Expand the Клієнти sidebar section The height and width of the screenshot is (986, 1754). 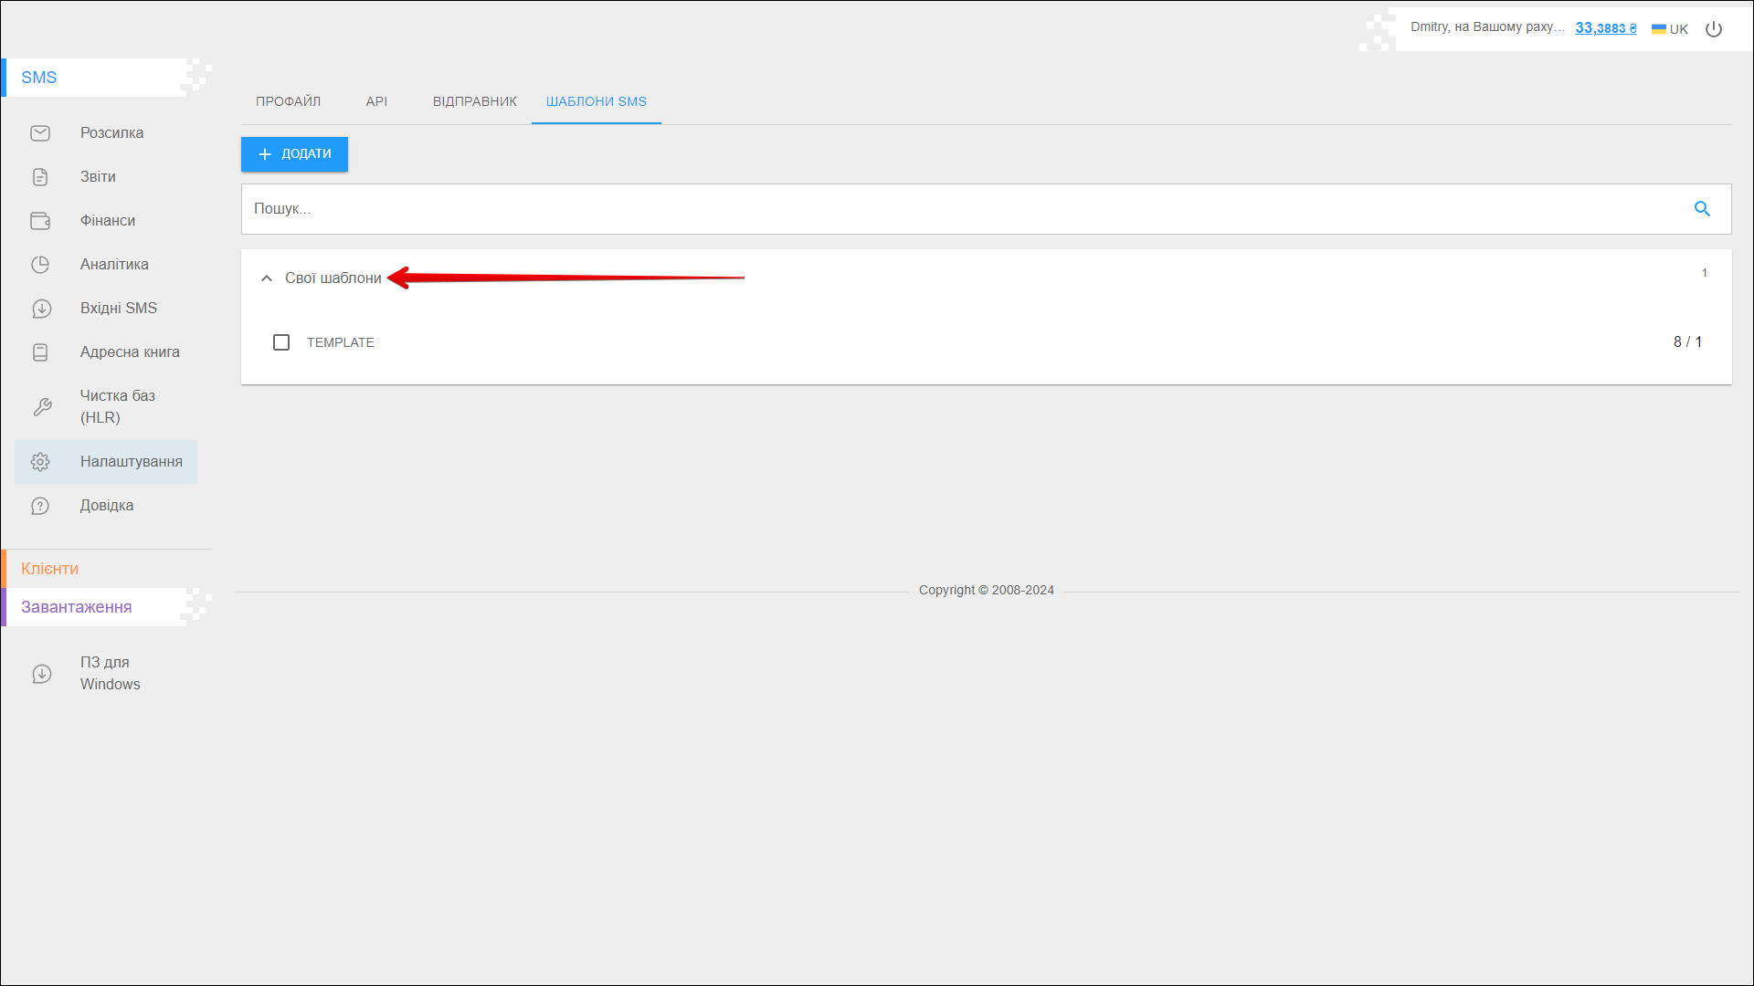coord(50,569)
